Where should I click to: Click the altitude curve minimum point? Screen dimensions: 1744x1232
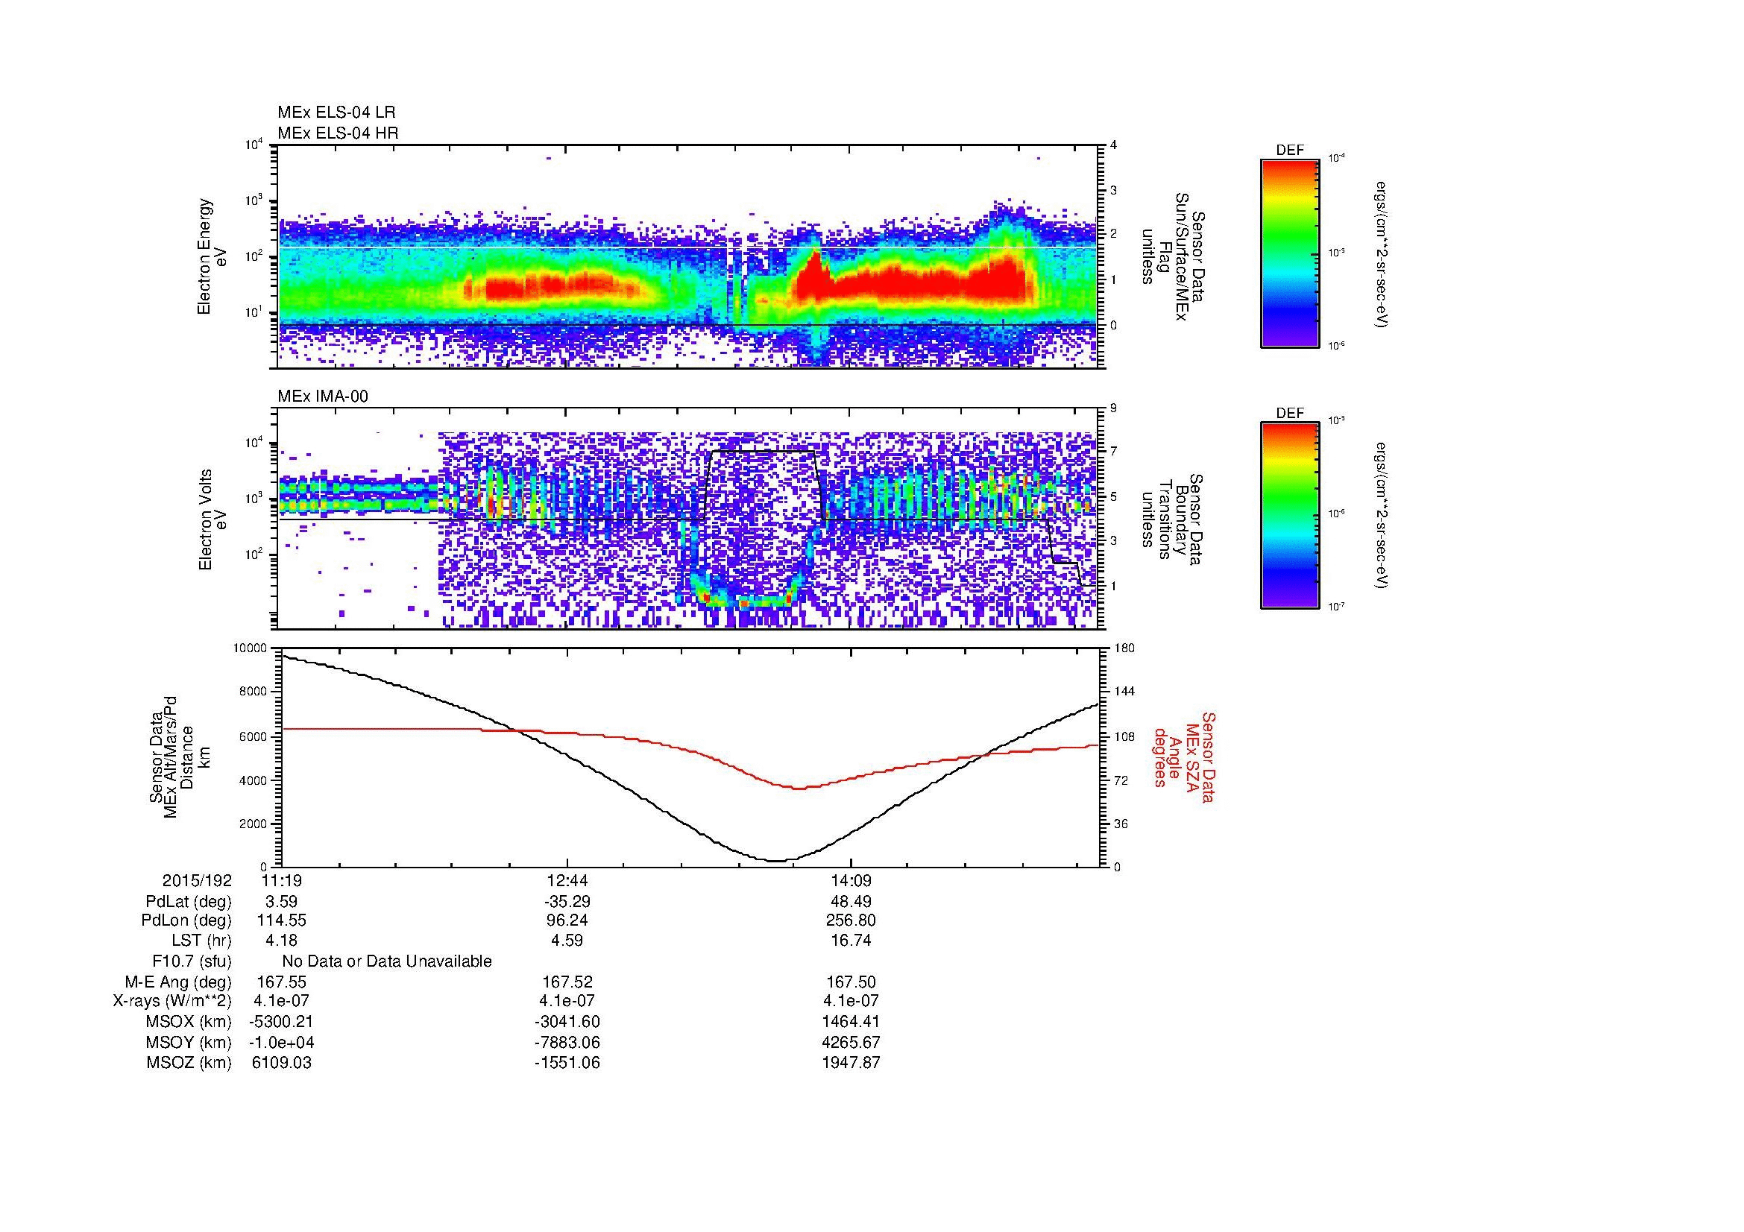click(x=775, y=861)
